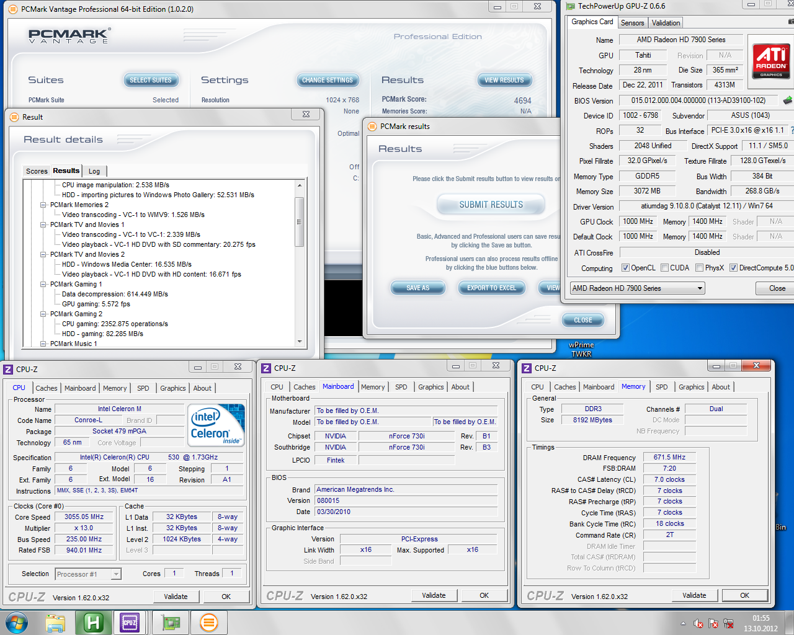The image size is (794, 635).
Task: Click the PCMark results dialog title icon
Action: click(x=372, y=127)
